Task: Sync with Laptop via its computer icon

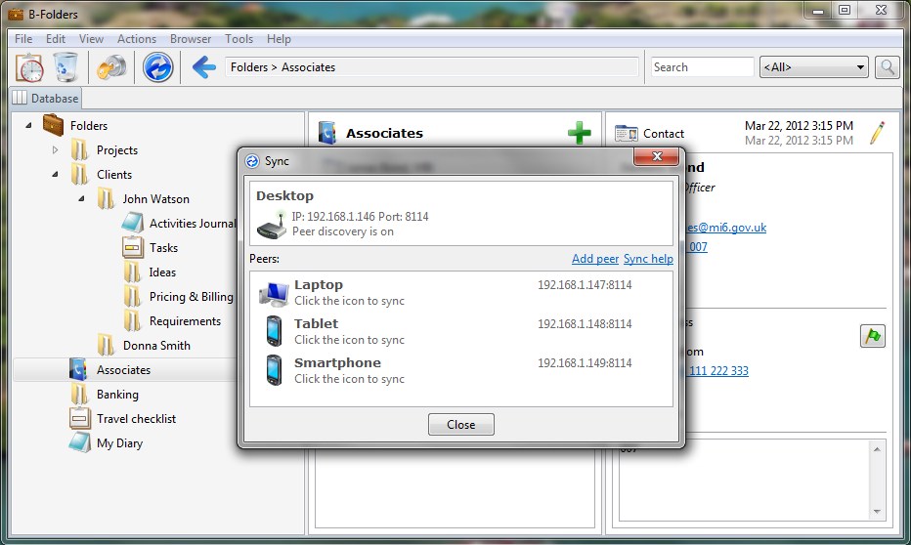Action: coord(274,294)
